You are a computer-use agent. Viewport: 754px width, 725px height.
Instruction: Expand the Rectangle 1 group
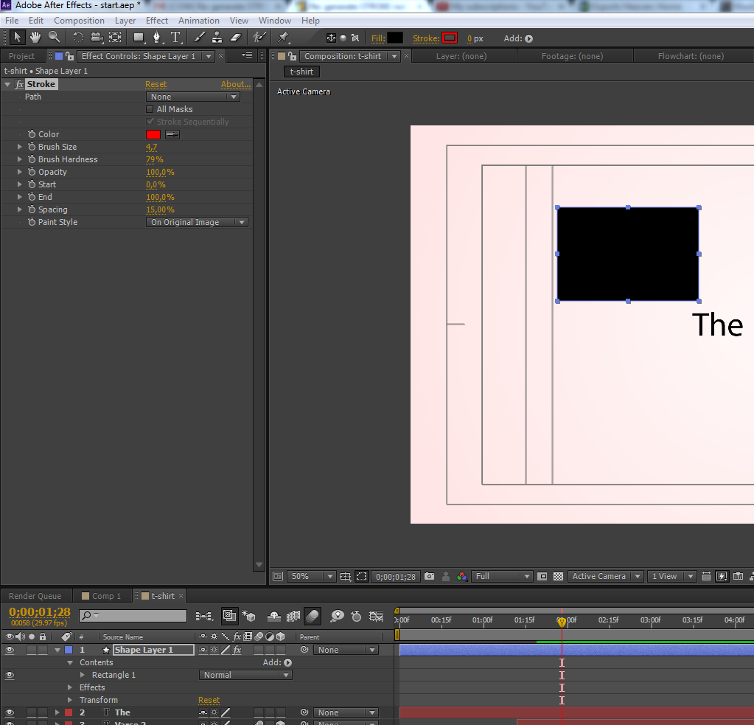coord(83,675)
